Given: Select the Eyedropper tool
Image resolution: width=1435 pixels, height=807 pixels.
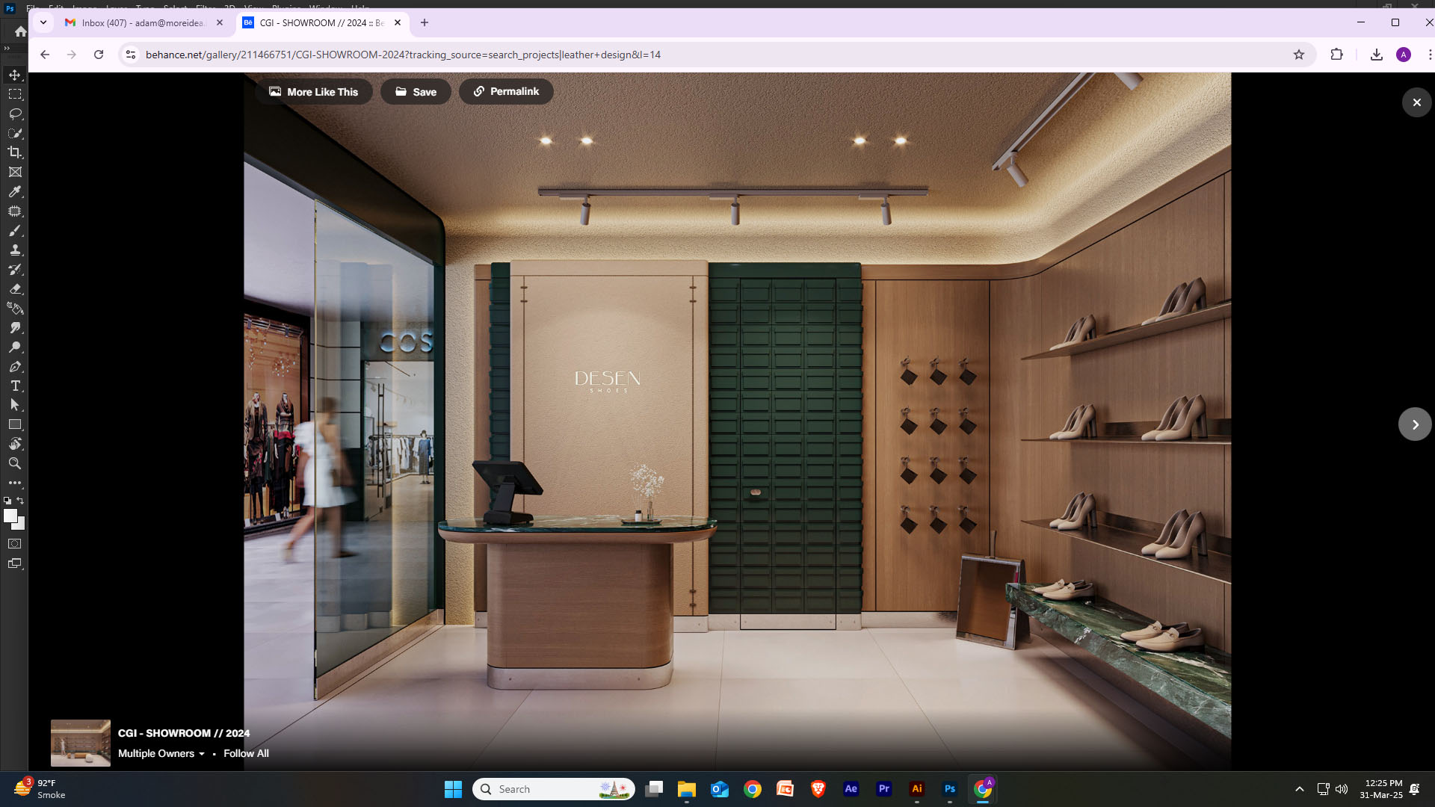Looking at the screenshot, I should tap(15, 191).
